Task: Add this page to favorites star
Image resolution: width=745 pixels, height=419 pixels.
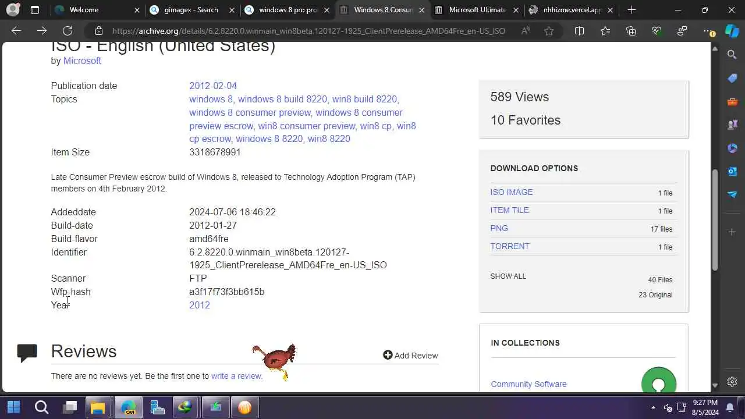Action: click(x=549, y=31)
